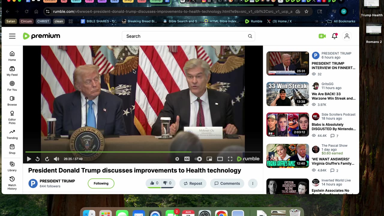384x216 pixels.
Task: Open the Trump Health desktop file
Action: (x=372, y=9)
